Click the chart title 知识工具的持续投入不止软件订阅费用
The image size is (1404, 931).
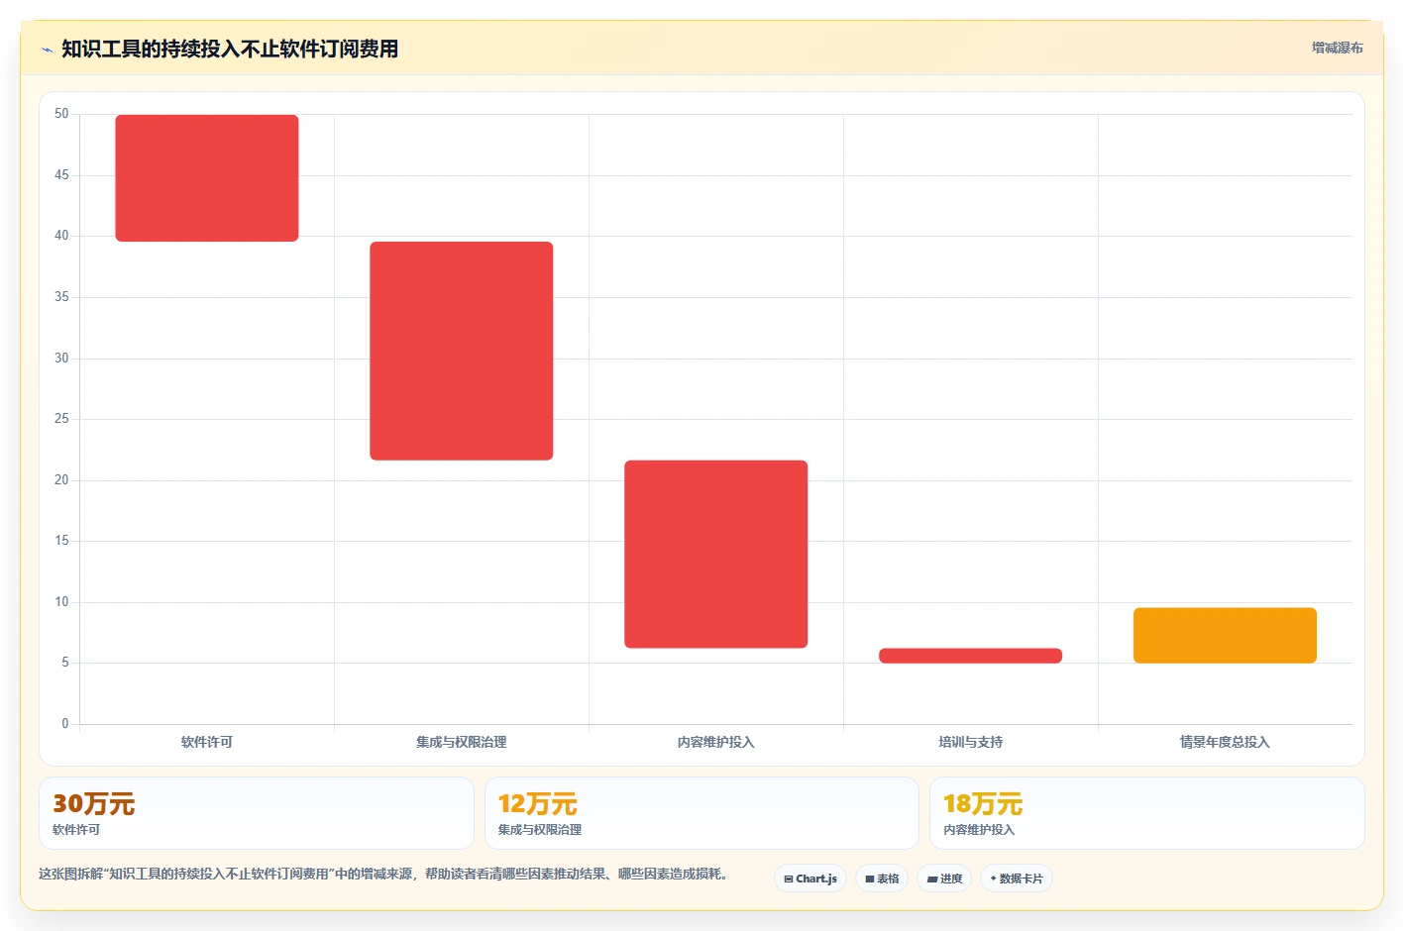[x=230, y=49]
